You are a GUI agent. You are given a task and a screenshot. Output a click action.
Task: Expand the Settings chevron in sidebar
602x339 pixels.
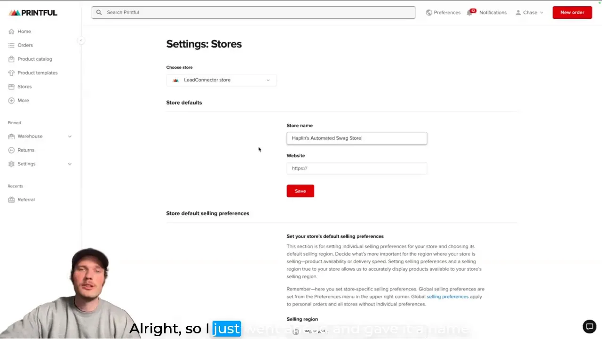coord(70,164)
